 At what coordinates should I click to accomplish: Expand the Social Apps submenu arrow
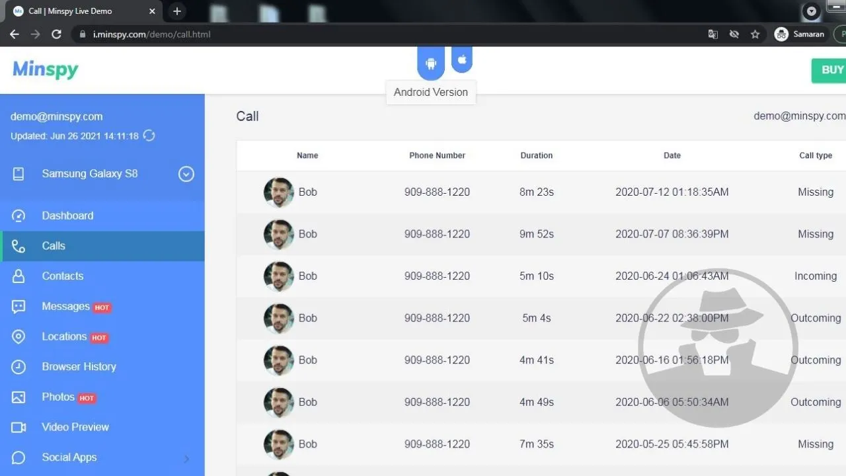[186, 458]
